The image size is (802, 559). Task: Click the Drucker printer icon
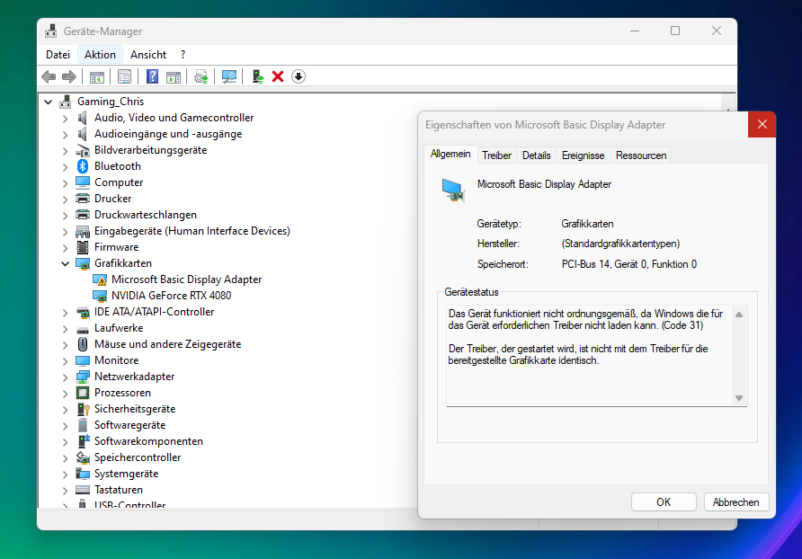tap(83, 199)
